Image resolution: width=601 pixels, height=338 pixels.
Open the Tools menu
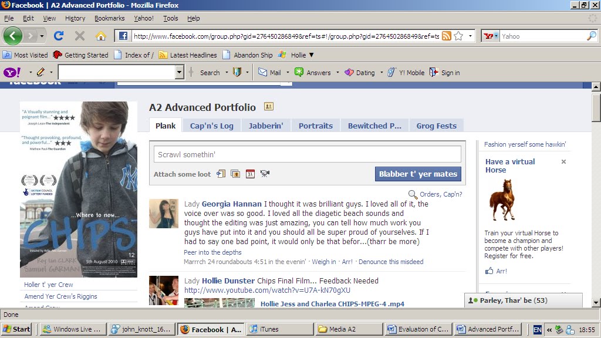[171, 18]
